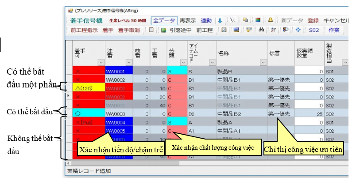The image size is (356, 185).
Task: Click the 着手 toolbar item
Action: pos(108,30)
